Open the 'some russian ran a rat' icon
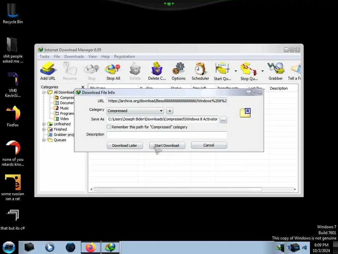Image resolution: width=338 pixels, height=254 pixels. click(13, 188)
